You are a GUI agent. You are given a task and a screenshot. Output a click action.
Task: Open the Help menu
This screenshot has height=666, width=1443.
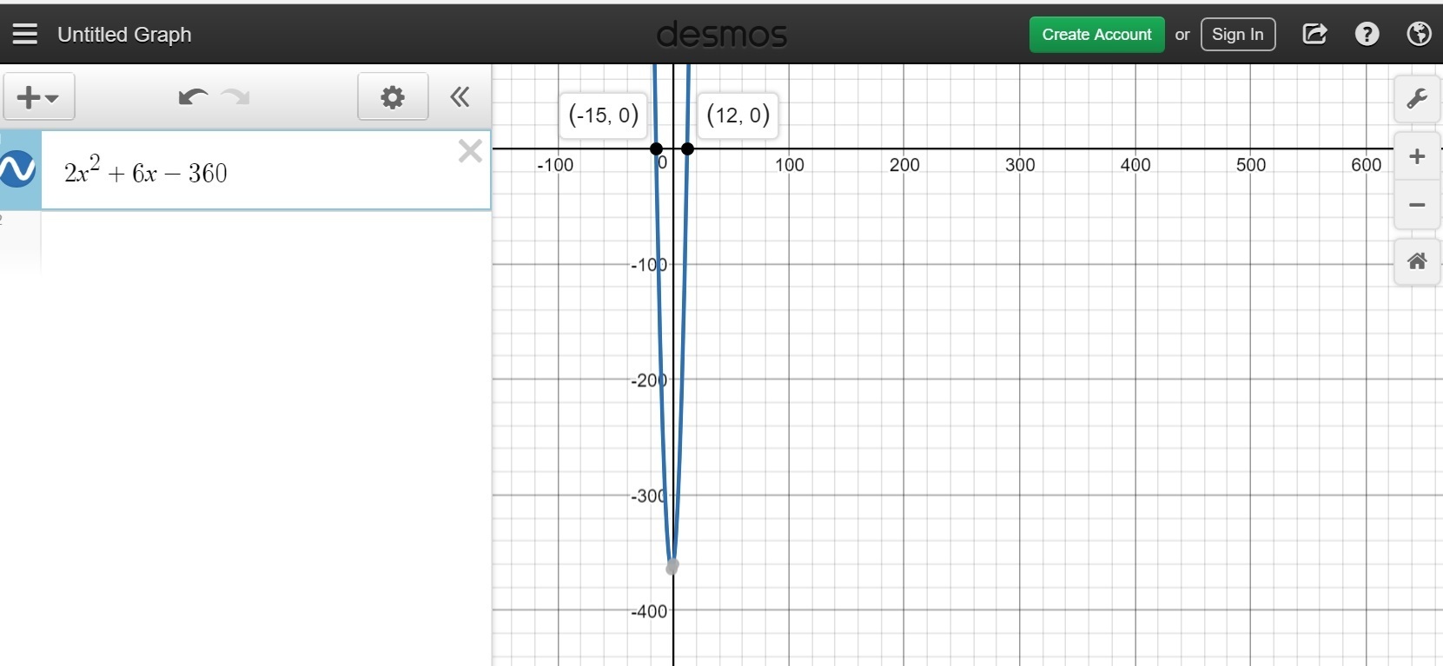[1367, 34]
